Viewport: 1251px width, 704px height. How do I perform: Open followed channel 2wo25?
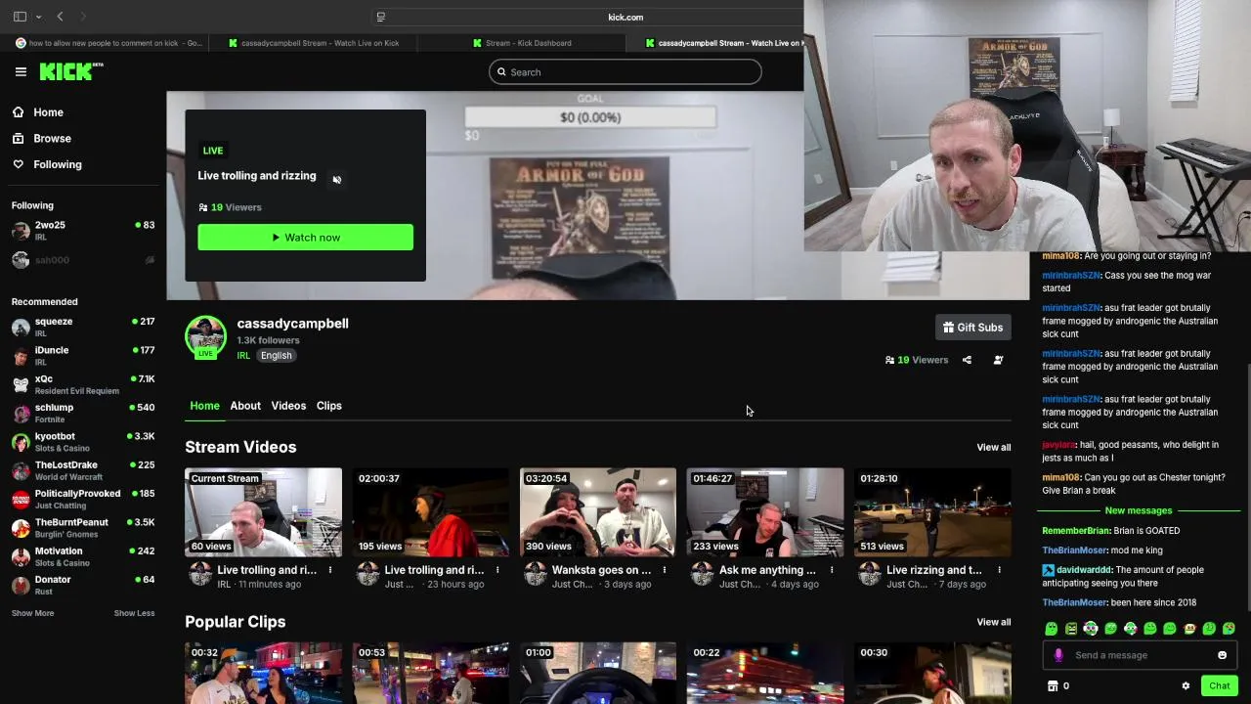(x=83, y=231)
